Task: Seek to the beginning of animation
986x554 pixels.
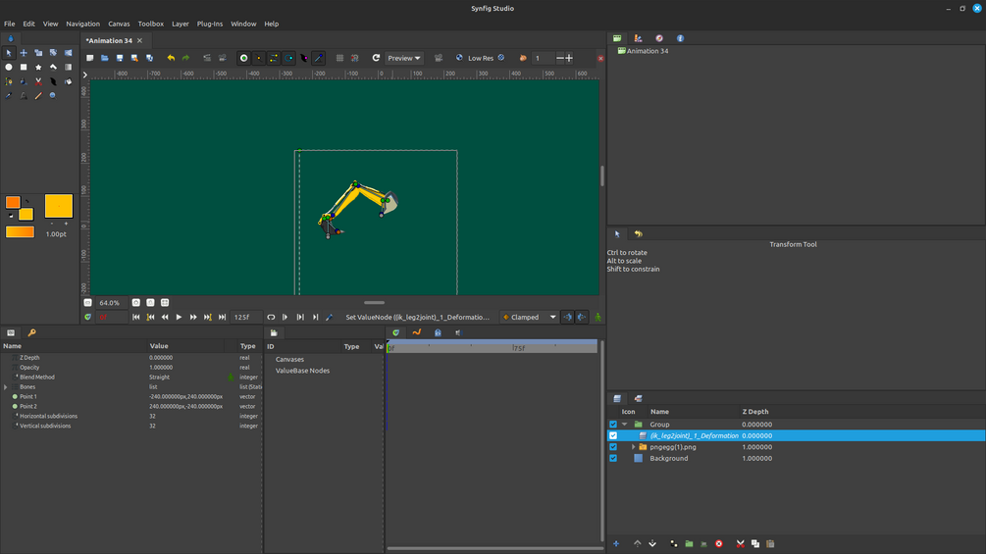Action: click(x=135, y=317)
